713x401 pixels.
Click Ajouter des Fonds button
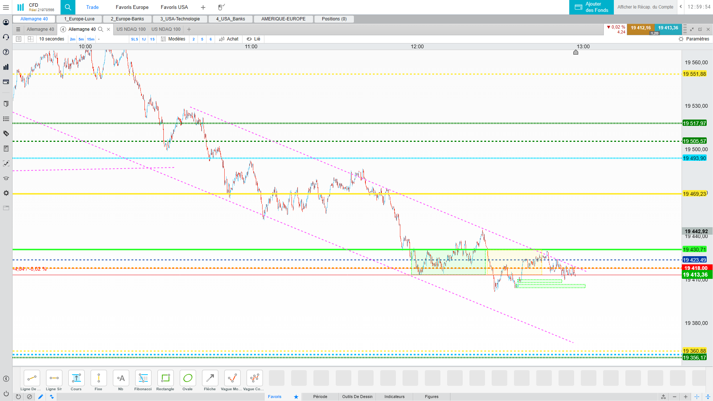click(591, 7)
